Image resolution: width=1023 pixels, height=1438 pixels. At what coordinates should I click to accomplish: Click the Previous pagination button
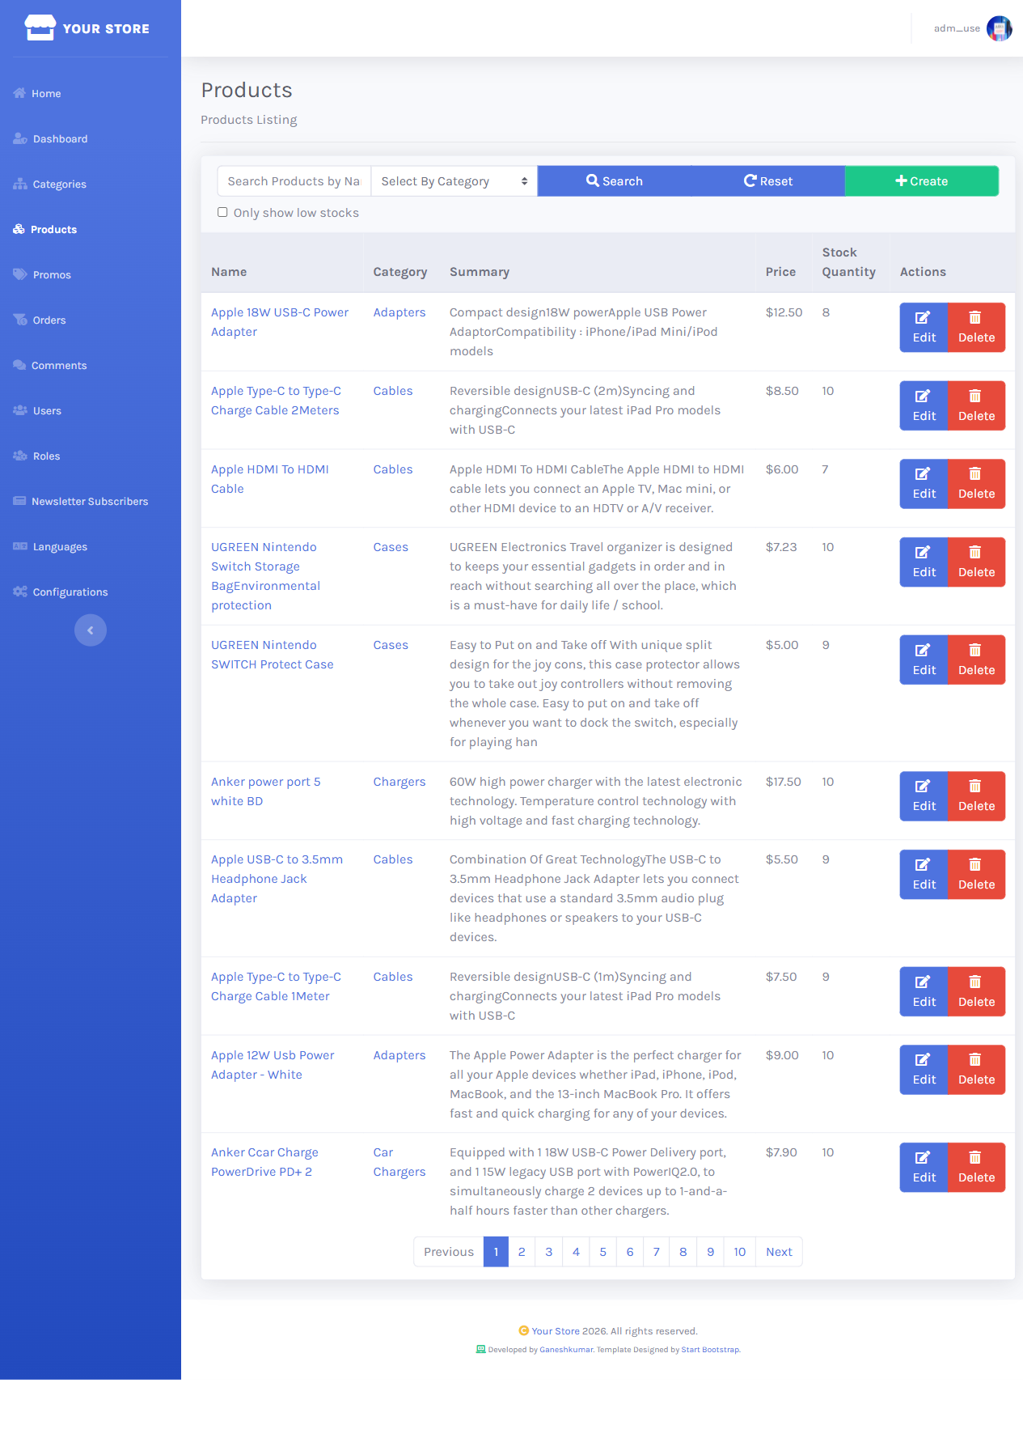click(x=449, y=1252)
